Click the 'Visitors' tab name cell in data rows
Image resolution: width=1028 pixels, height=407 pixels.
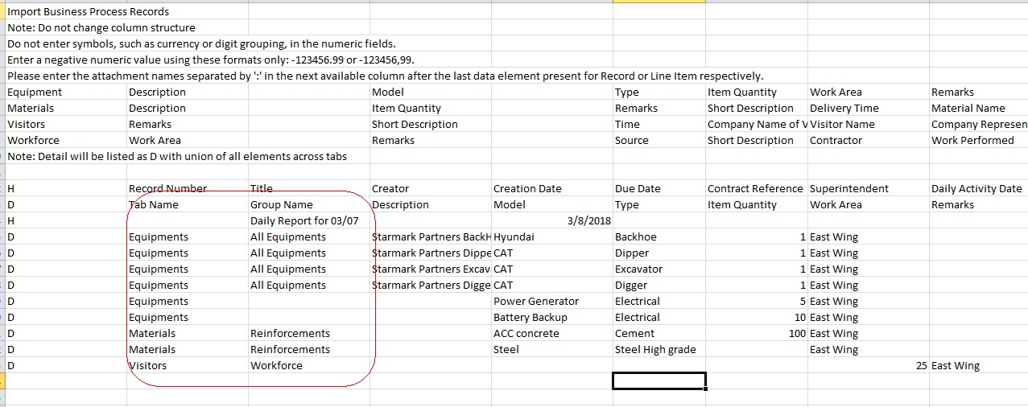pos(188,365)
